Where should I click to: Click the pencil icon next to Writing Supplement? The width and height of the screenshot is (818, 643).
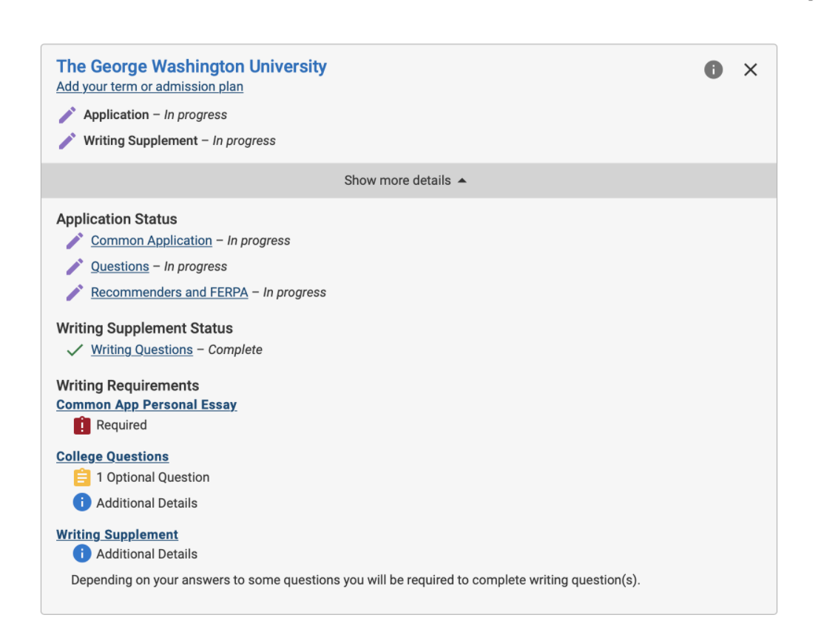coord(67,140)
